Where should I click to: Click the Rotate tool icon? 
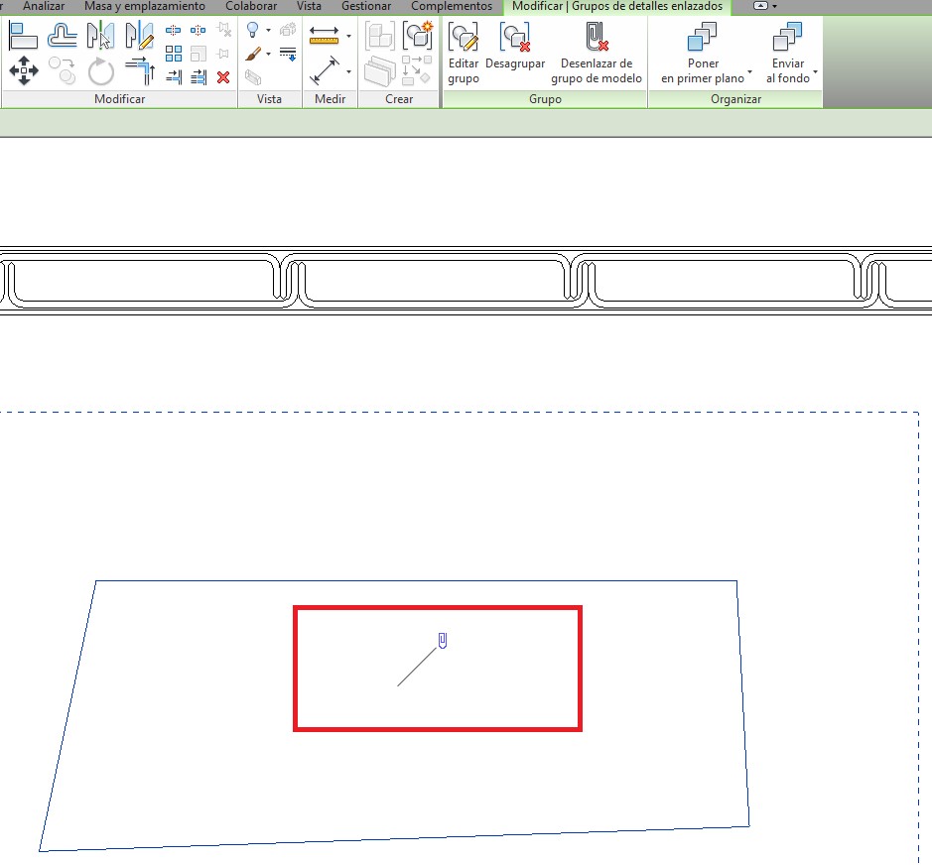click(100, 71)
